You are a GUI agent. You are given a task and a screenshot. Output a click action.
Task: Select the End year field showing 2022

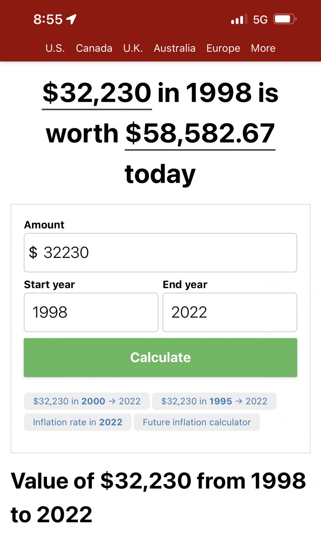230,312
